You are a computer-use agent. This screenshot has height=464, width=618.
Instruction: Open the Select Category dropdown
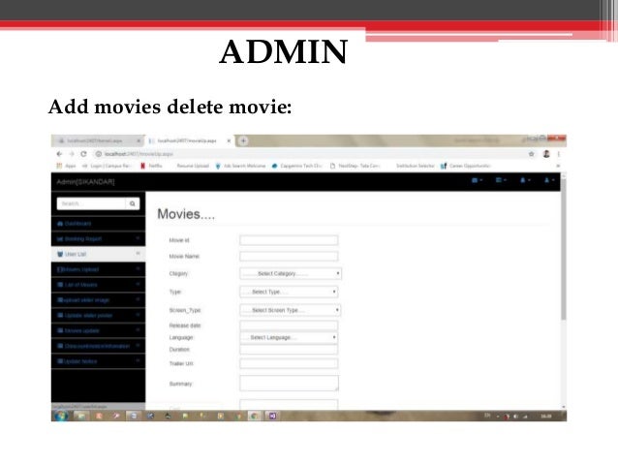[x=291, y=273]
